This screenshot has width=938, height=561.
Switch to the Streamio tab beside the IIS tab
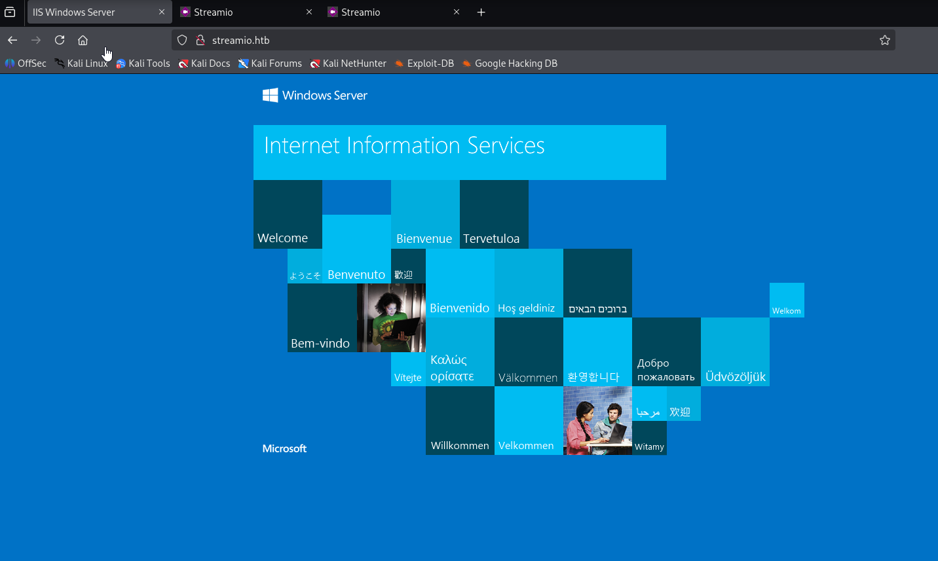coord(246,12)
